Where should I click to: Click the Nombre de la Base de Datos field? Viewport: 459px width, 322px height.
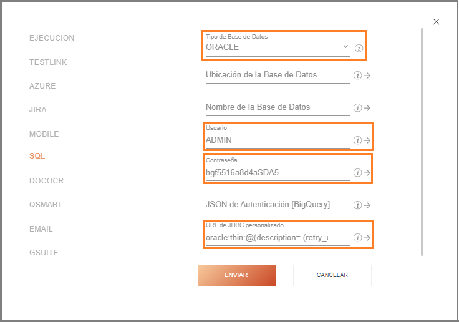(278, 107)
